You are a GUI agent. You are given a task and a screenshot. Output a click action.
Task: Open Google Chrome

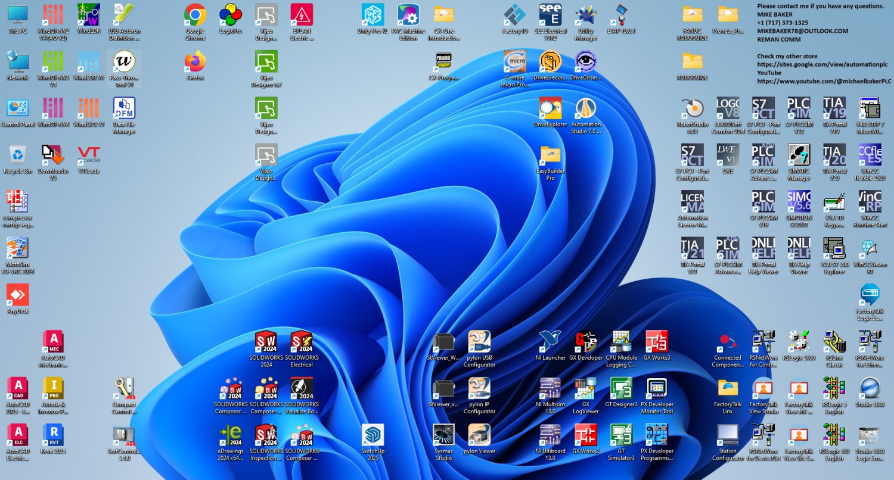pos(195,22)
